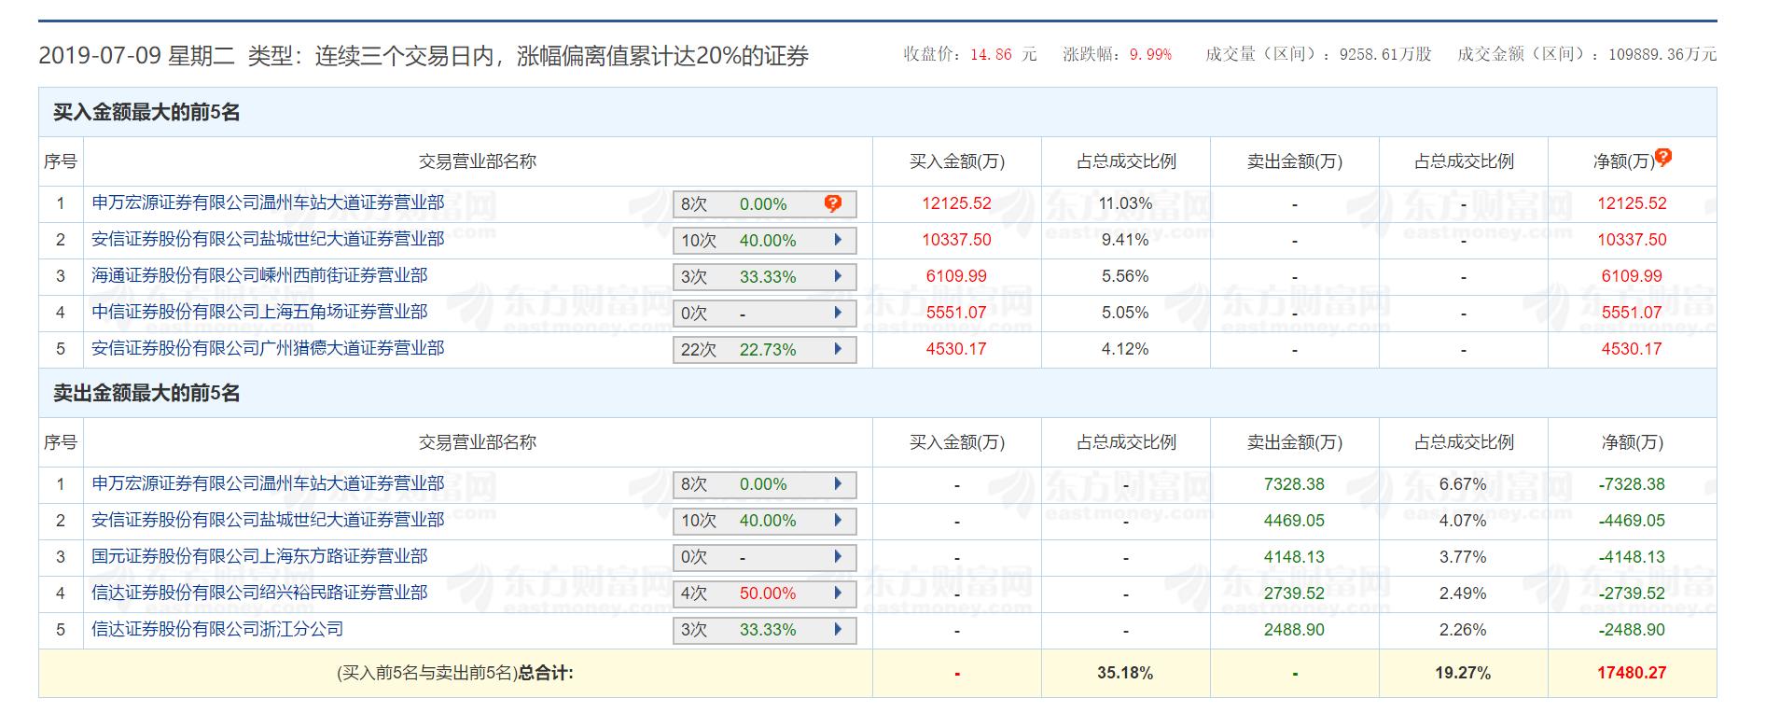1766x726 pixels.
Task: Open 国元证券上海东方路证券营业部 link
Action: point(259,556)
